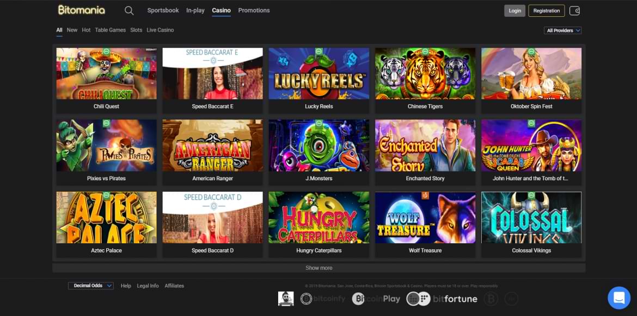This screenshot has width=637, height=316.
Task: Open the Speed Baccarat D thumbnail
Action: [212, 218]
